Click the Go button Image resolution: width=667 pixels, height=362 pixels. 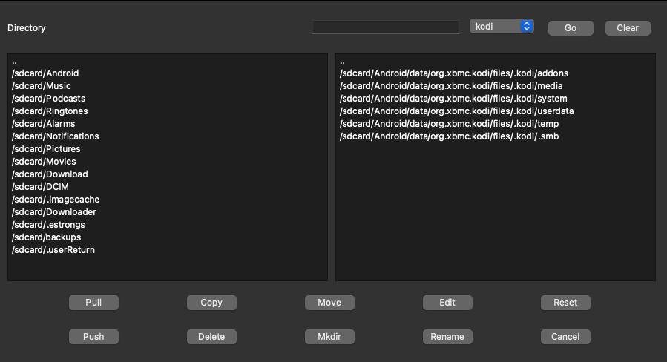571,28
